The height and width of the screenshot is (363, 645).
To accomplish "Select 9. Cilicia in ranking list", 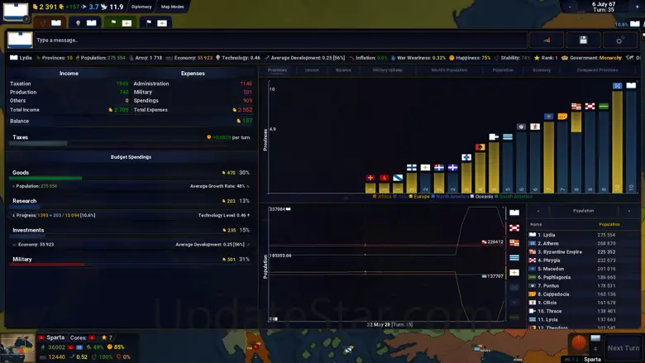I will [584, 302].
